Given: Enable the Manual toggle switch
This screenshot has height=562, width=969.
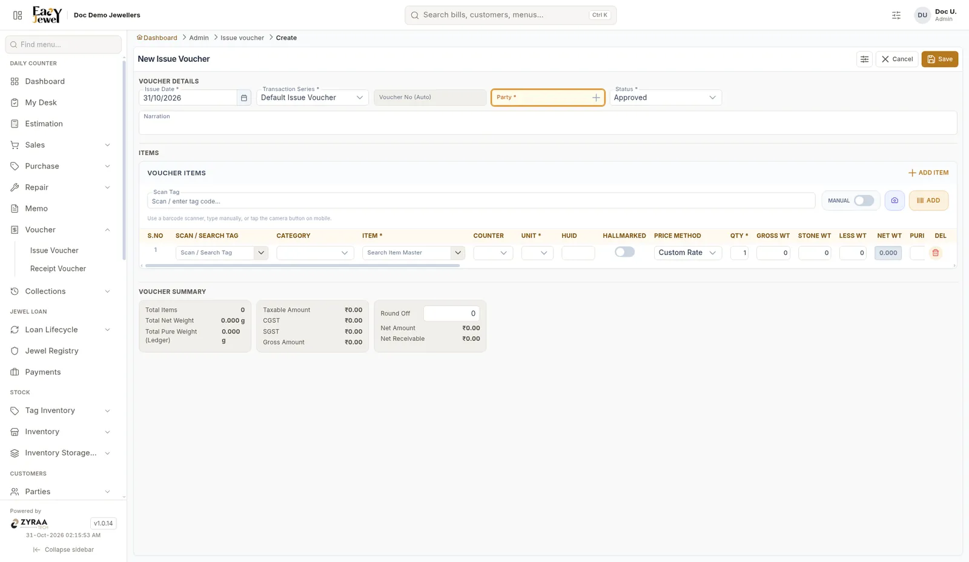Looking at the screenshot, I should tap(864, 200).
